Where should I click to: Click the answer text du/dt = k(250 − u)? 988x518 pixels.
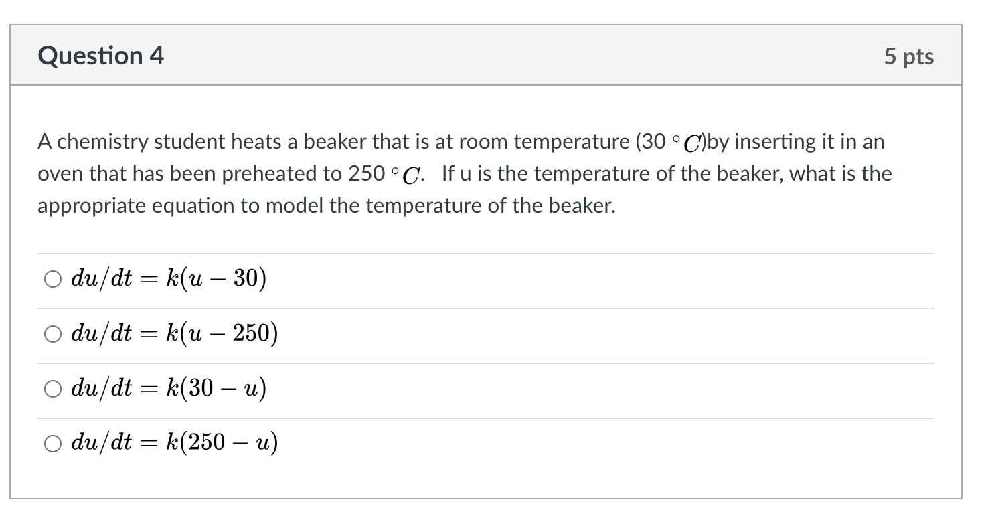(x=173, y=442)
